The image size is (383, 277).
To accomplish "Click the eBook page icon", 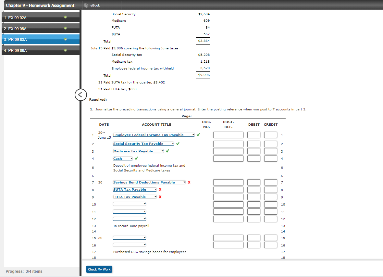I will pos(86,5).
